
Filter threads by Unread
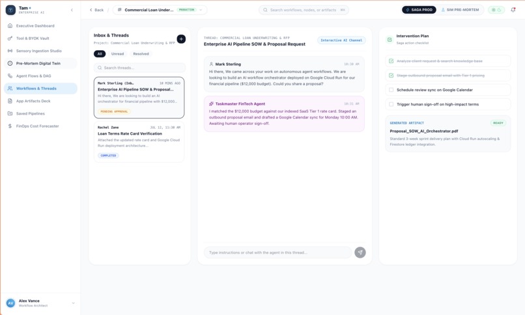coord(117,54)
